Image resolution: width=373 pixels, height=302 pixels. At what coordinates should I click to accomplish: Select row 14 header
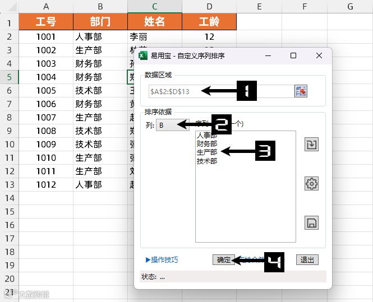pyautogui.click(x=10, y=198)
